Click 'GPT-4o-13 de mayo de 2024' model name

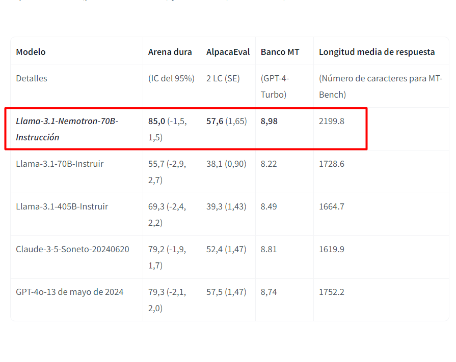coord(69,292)
